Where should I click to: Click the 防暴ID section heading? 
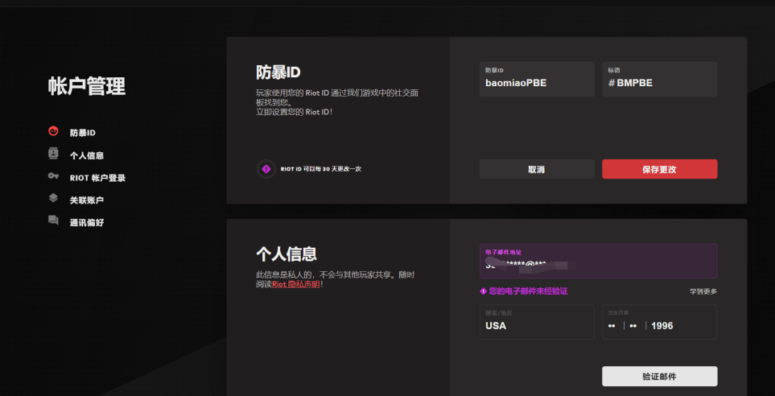(278, 72)
